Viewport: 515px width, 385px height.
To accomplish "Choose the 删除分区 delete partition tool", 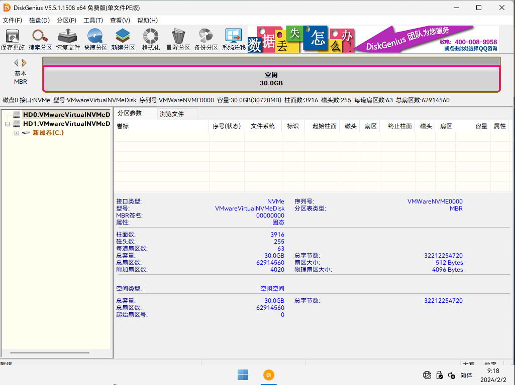I will click(x=178, y=39).
